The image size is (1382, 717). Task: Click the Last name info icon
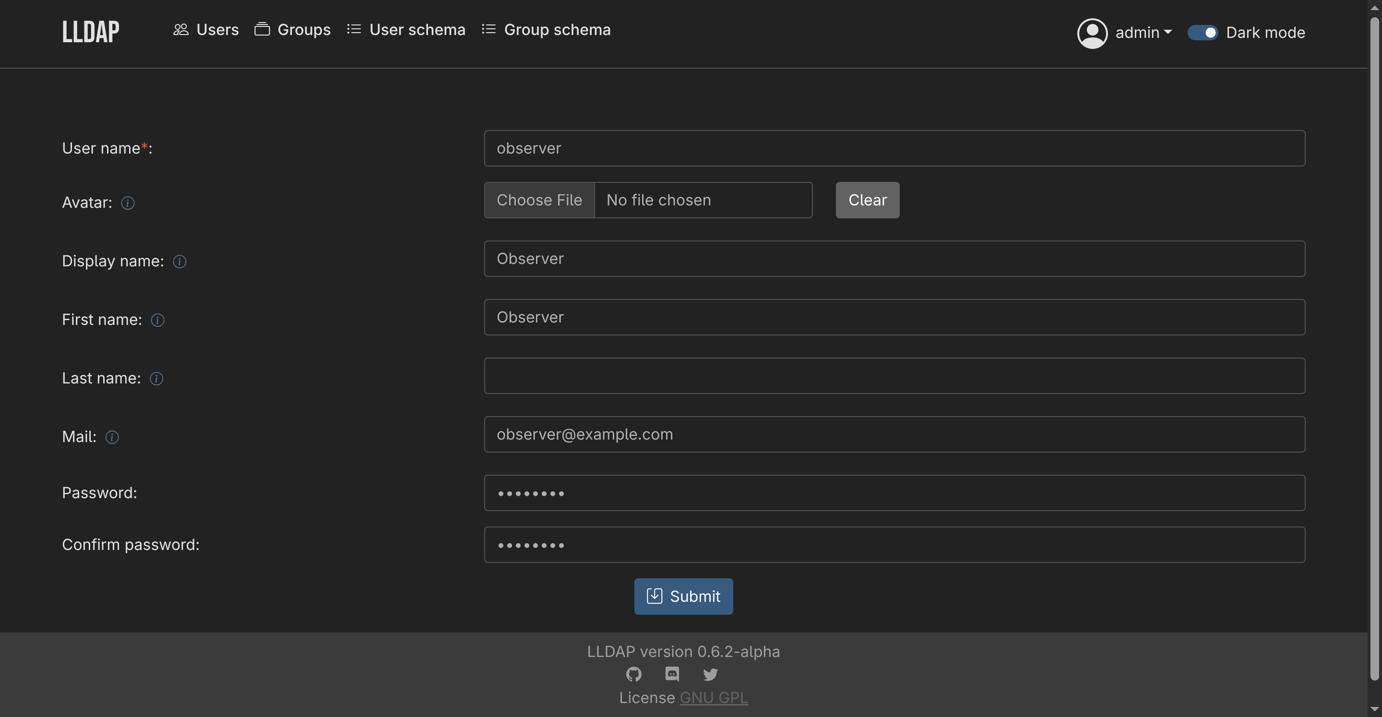(156, 378)
